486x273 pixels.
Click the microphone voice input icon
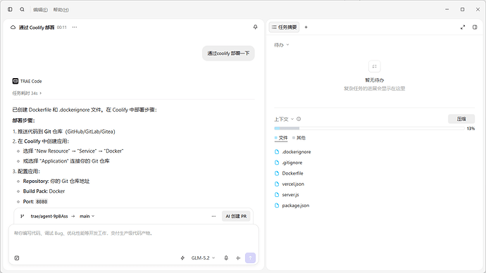click(x=226, y=258)
